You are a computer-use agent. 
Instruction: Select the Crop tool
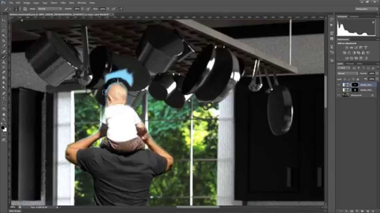click(4, 41)
